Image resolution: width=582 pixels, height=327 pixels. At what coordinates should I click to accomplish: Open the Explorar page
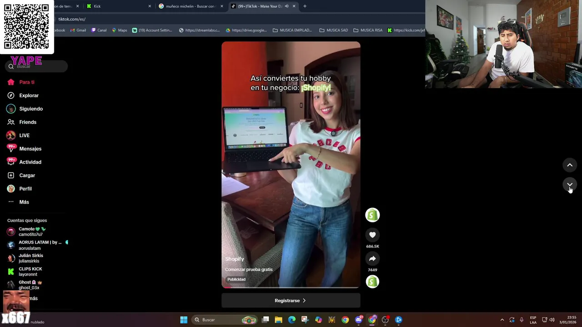pyautogui.click(x=23, y=95)
